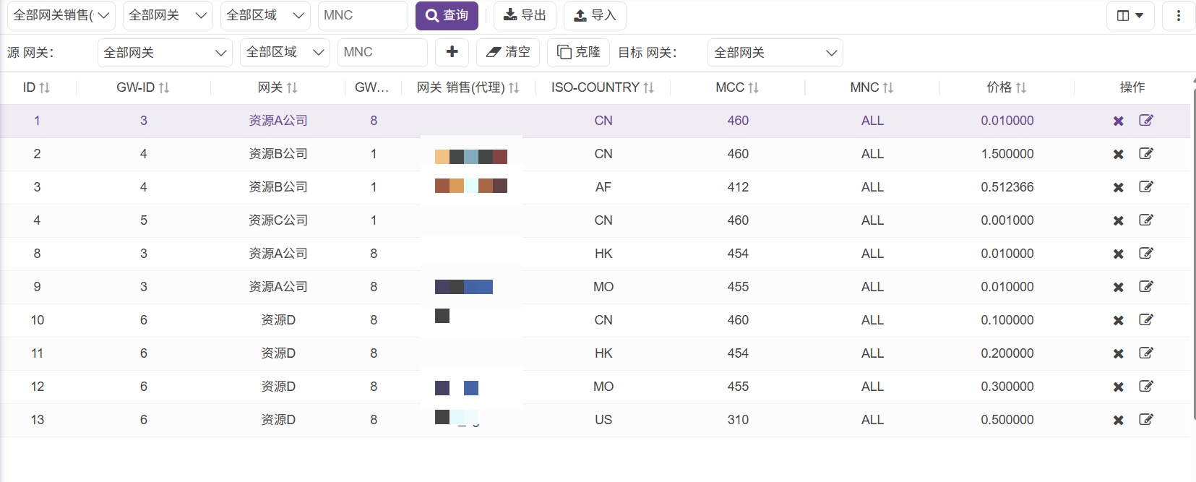Delete the row with ID 13
Viewport: 1196px width, 482px height.
[x=1118, y=420]
